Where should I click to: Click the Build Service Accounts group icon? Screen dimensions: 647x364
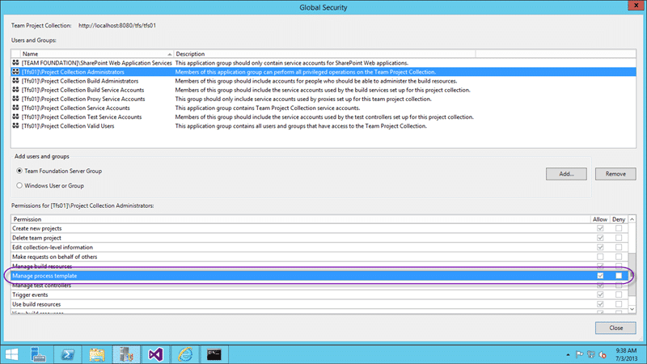(15, 90)
